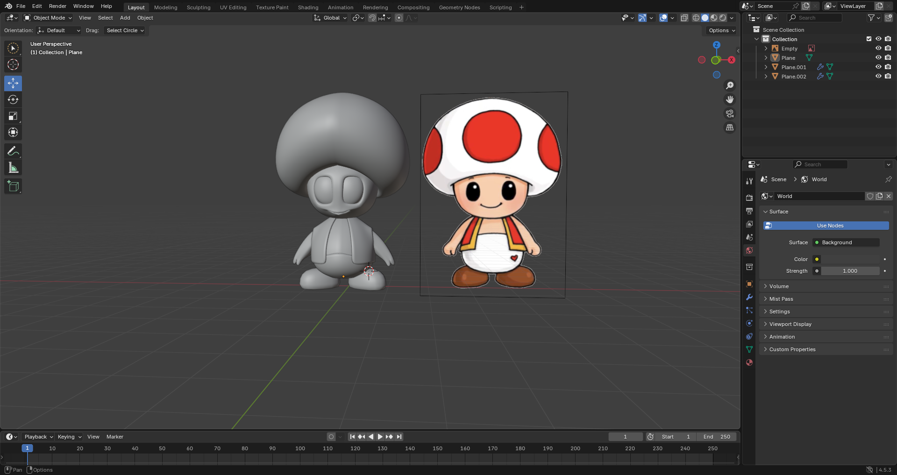This screenshot has width=897, height=475.
Task: Open Output properties printer tab
Action: 749,211
